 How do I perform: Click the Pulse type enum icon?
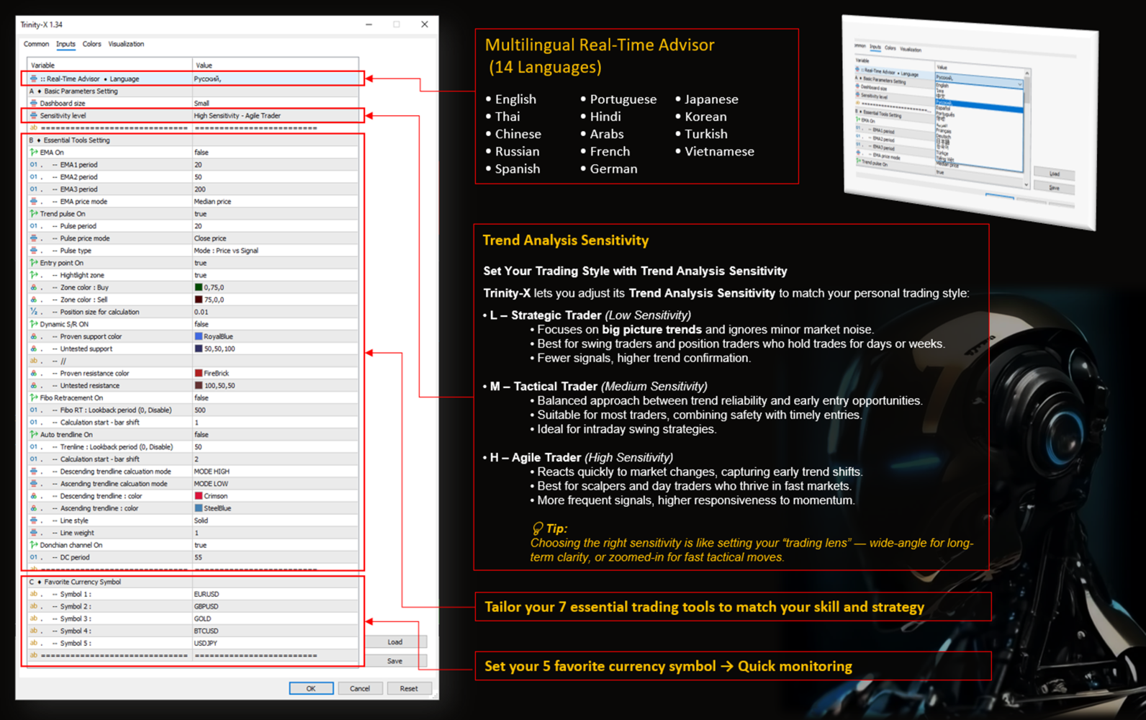click(x=34, y=251)
